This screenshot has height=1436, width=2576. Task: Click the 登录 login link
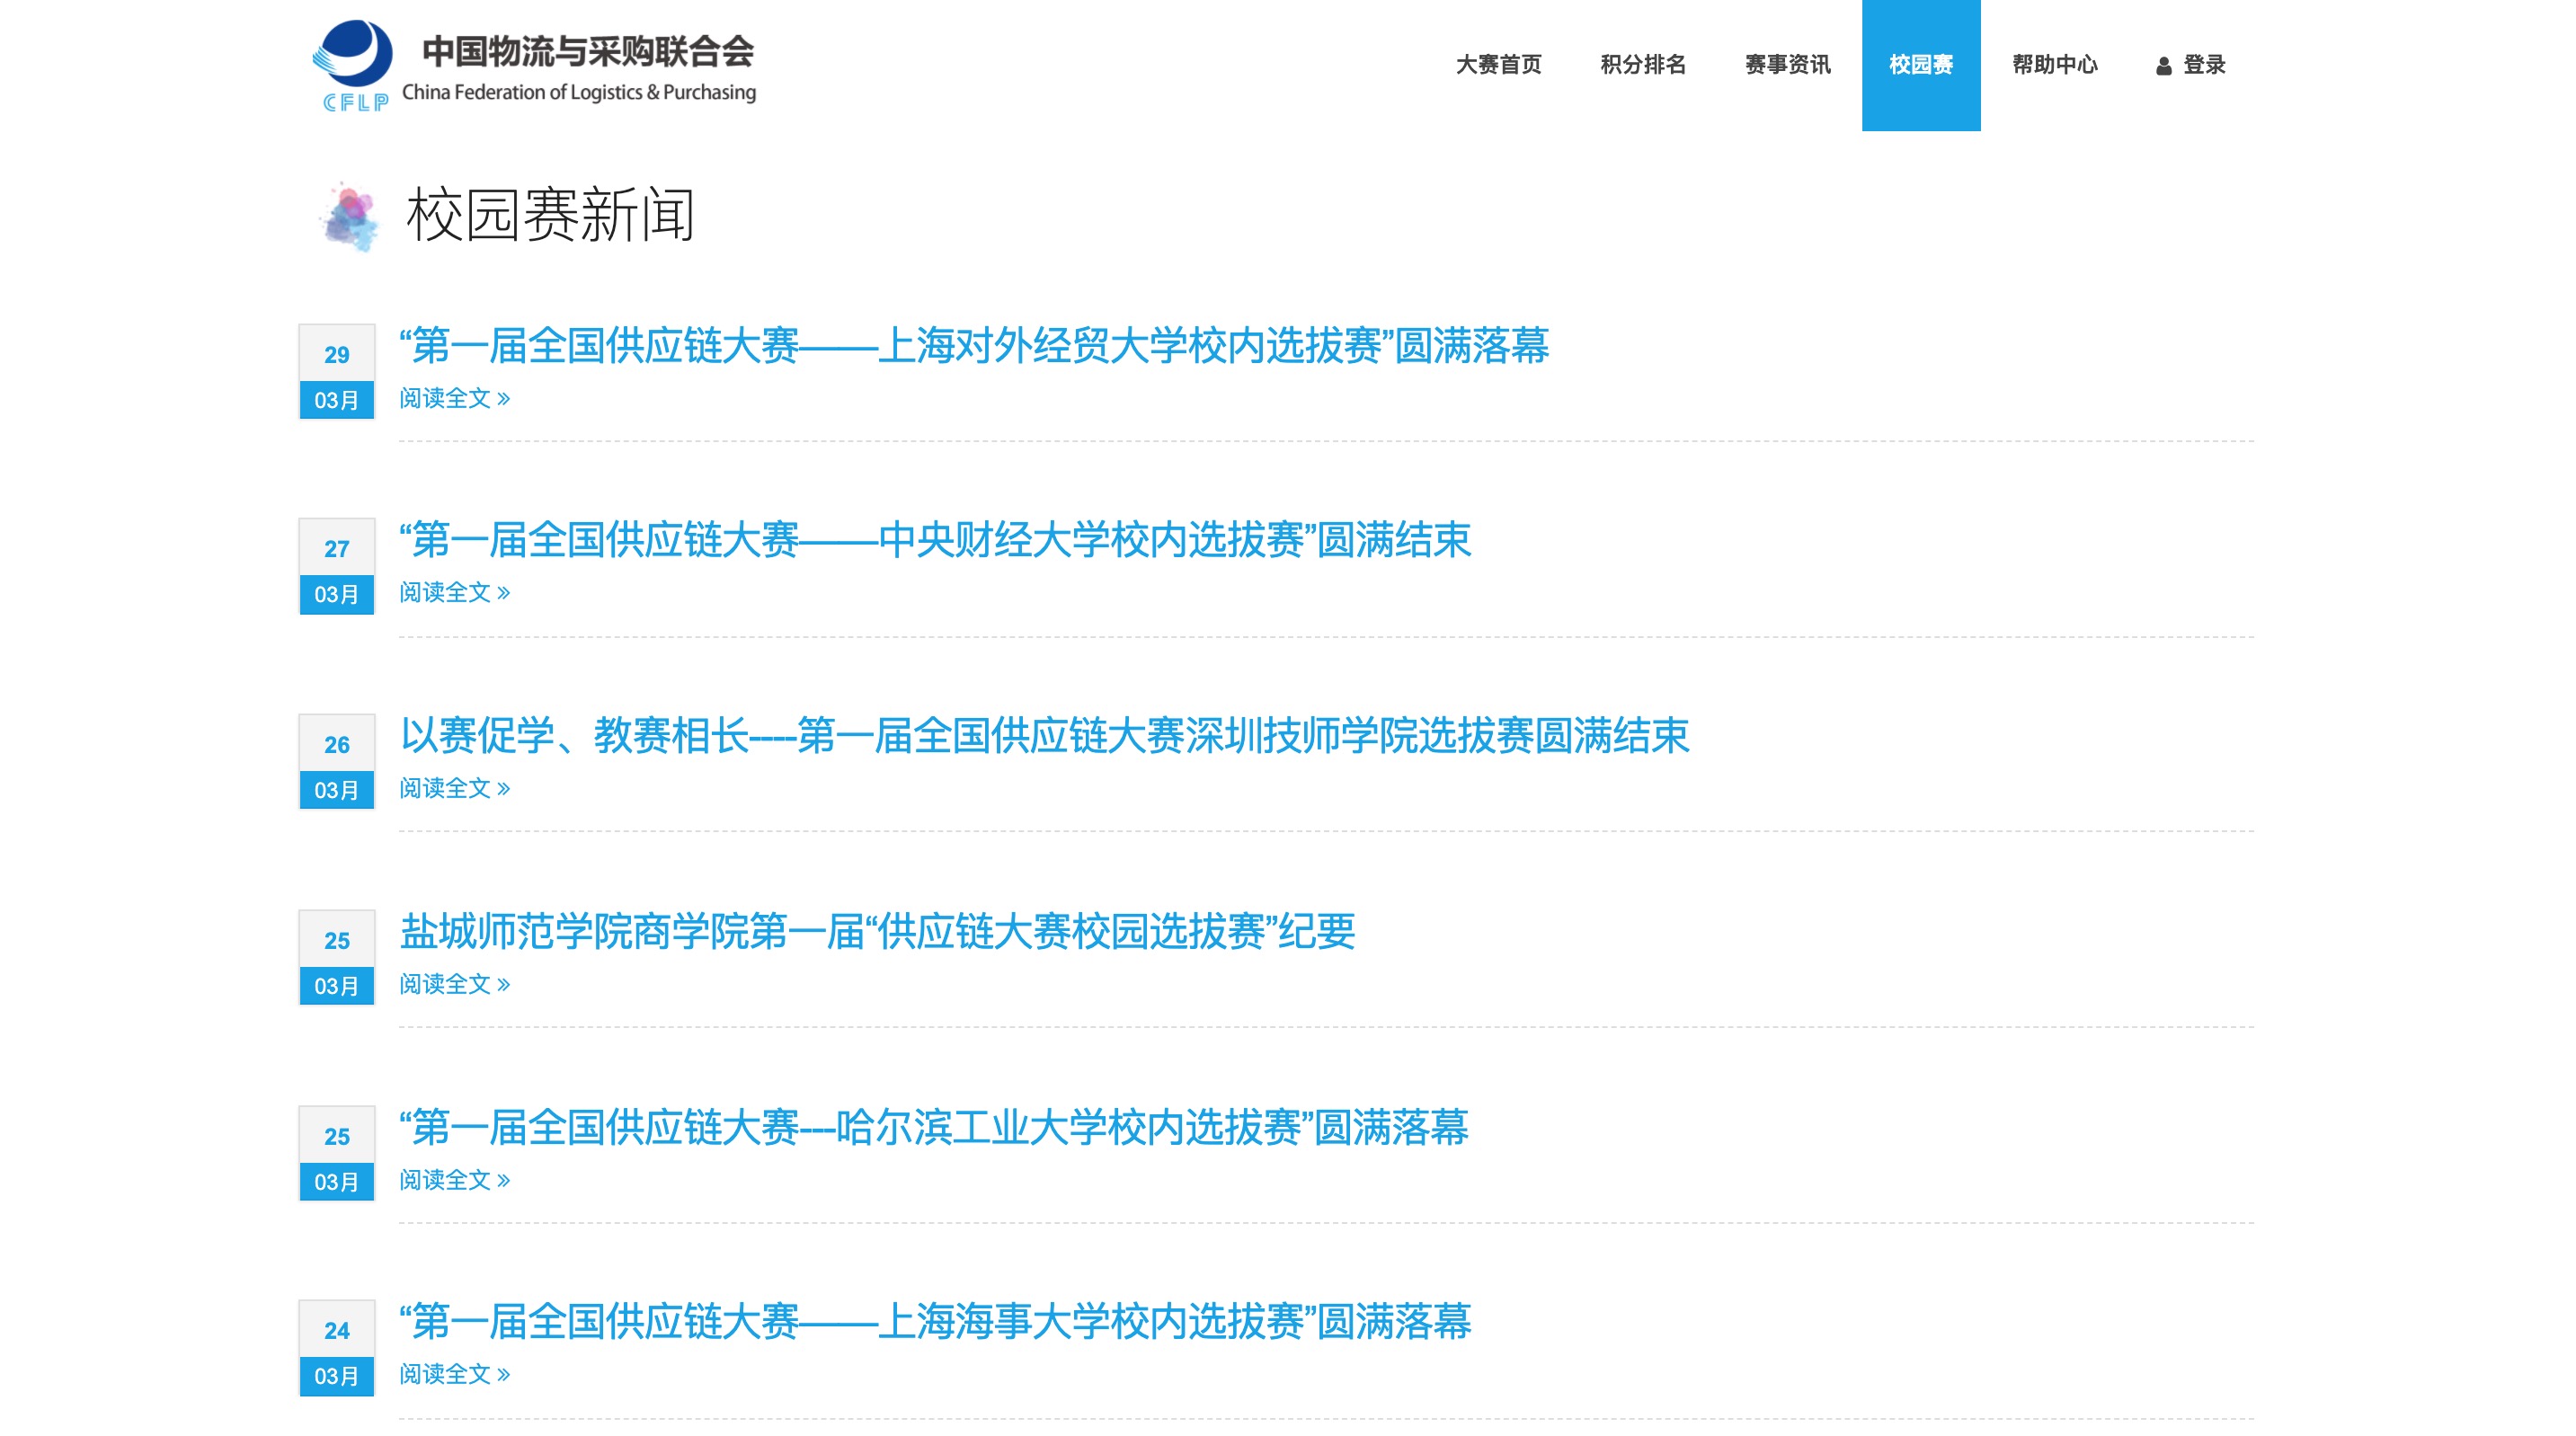(x=2203, y=65)
